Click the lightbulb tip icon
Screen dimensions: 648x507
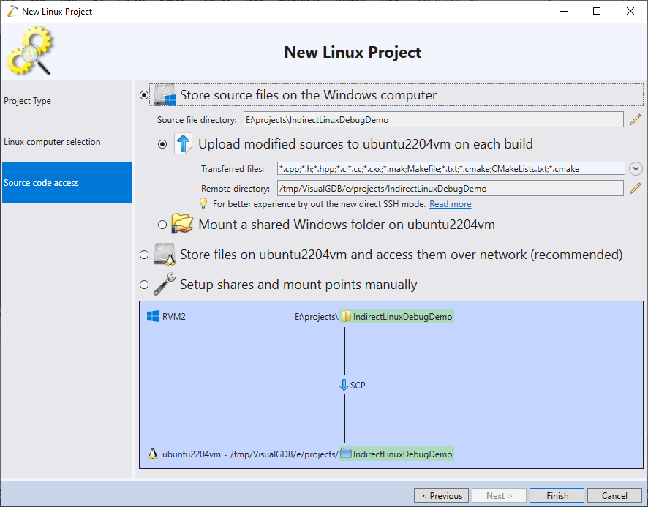click(203, 203)
